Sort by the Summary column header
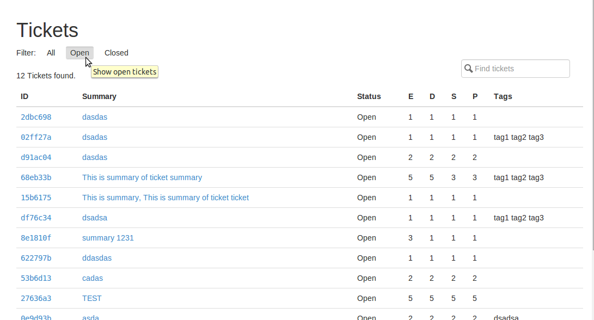Image resolution: width=594 pixels, height=320 pixels. 99,96
